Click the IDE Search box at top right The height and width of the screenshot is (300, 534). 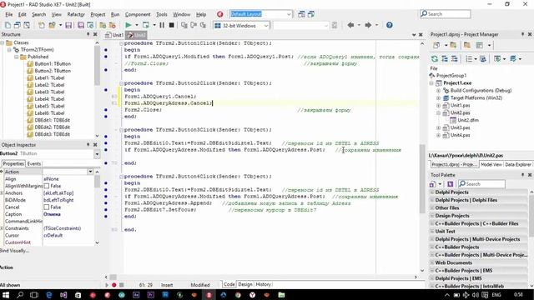click(x=445, y=14)
